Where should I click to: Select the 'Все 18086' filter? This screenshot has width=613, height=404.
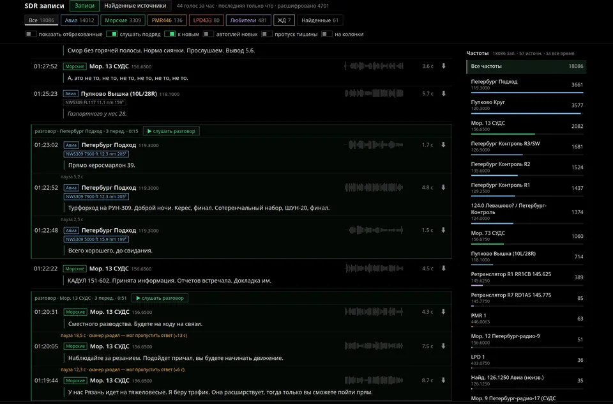click(x=42, y=20)
